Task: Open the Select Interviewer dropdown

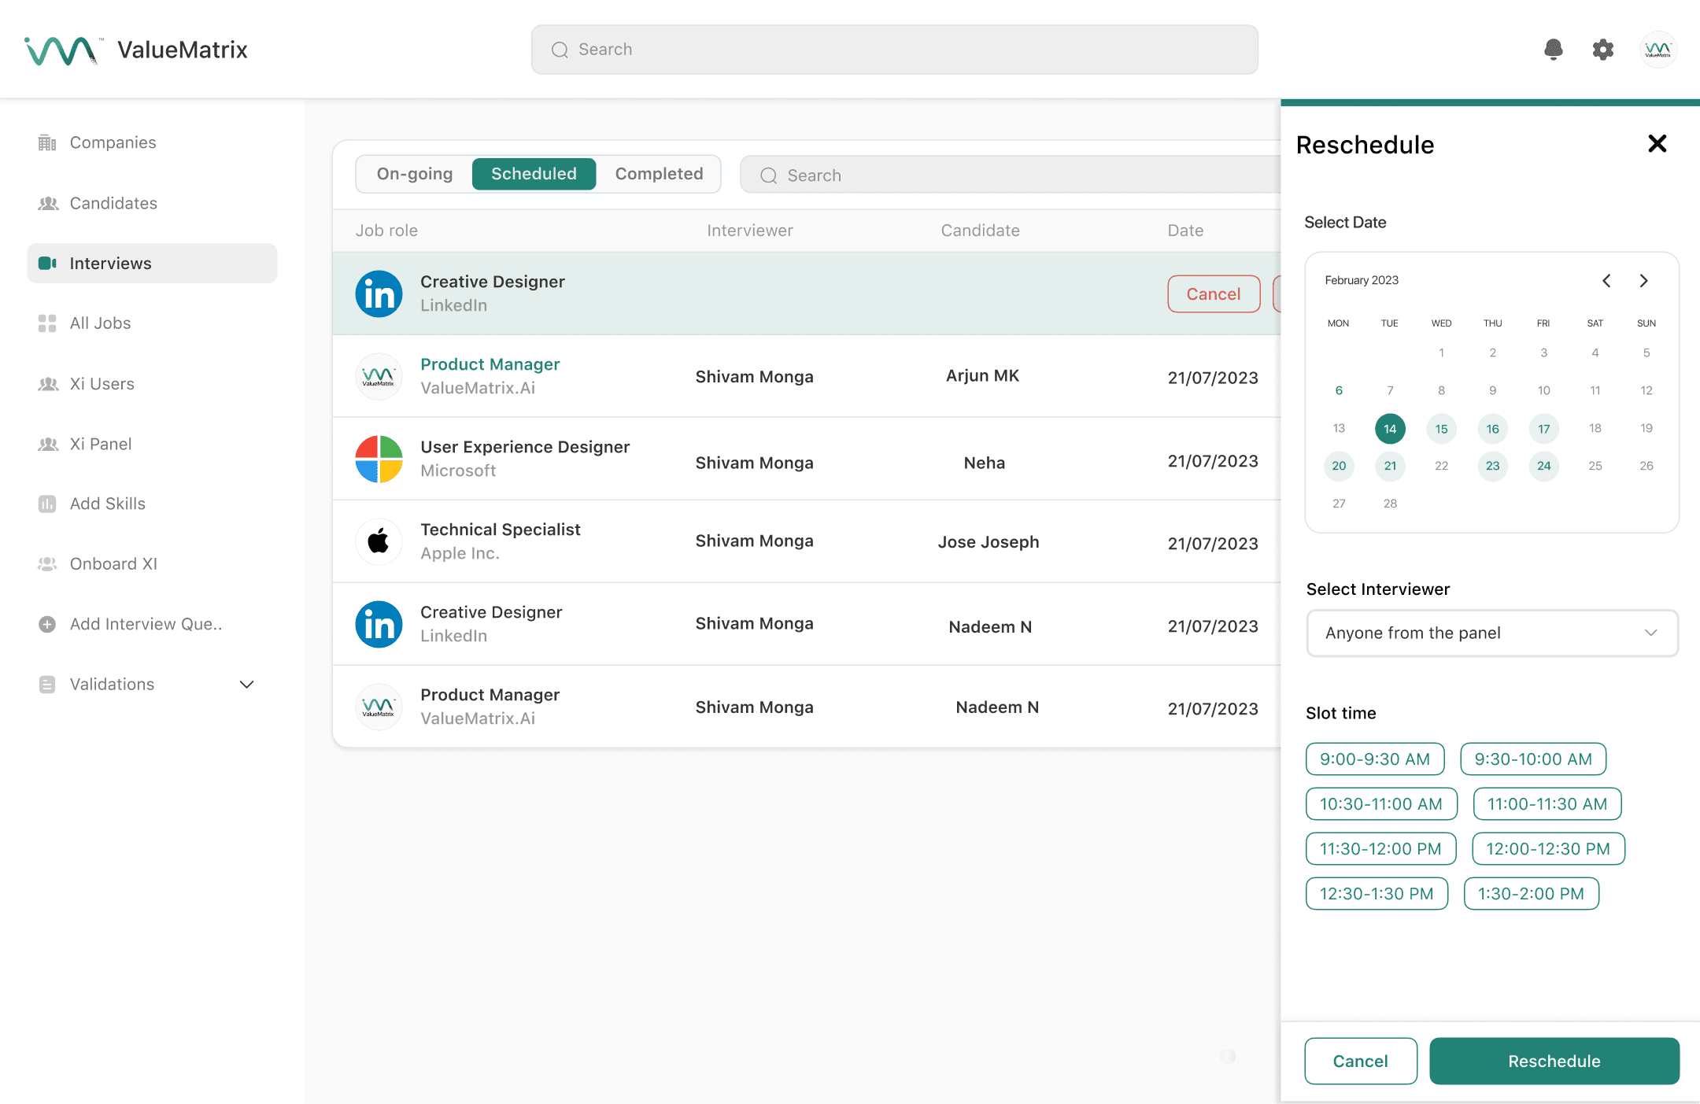Action: [x=1491, y=633]
